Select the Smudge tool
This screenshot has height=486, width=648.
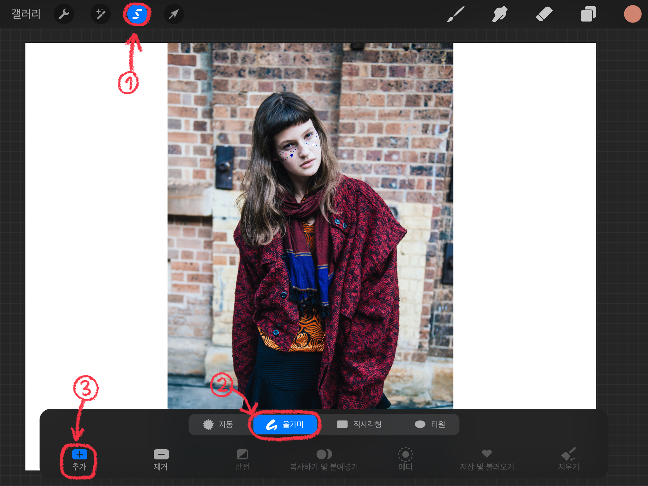(x=500, y=14)
